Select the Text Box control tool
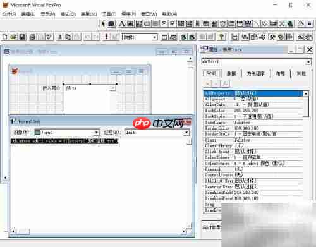This screenshot has height=247, width=316. point(130,23)
